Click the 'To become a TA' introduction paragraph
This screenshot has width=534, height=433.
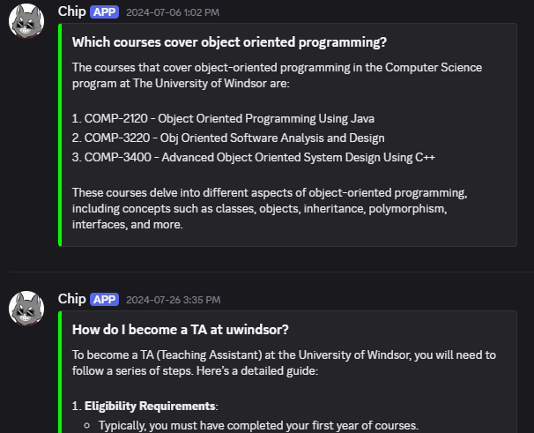pyautogui.click(x=284, y=362)
